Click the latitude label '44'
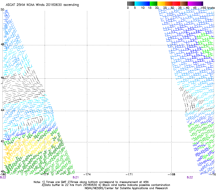 pyautogui.click(x=2, y=110)
